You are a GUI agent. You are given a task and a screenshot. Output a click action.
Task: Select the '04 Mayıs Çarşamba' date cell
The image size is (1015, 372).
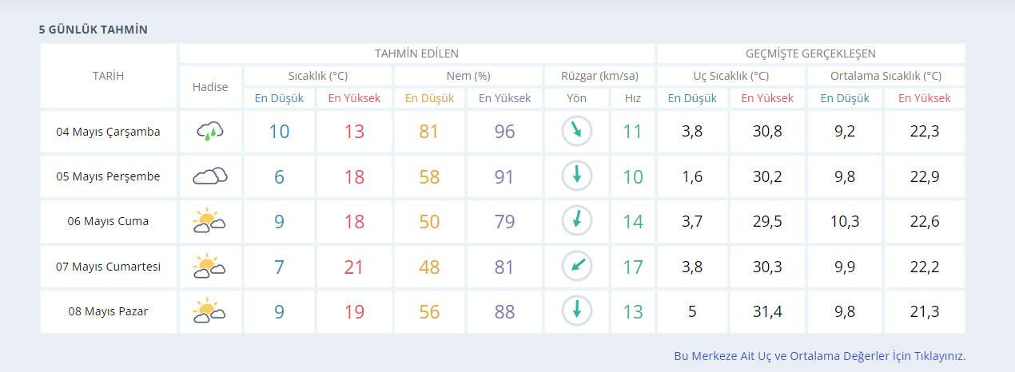tap(108, 132)
